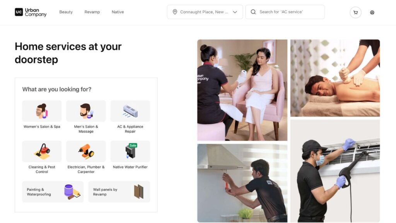
Task: Open the user profile icon
Action: [372, 12]
